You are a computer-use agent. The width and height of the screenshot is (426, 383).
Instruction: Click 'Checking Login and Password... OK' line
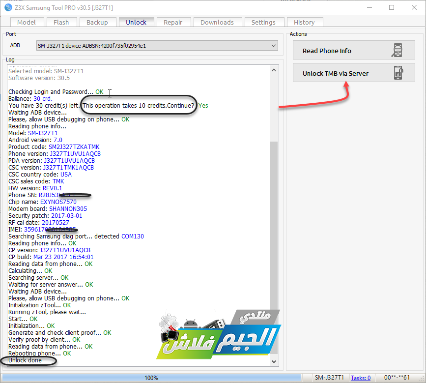[56, 92]
